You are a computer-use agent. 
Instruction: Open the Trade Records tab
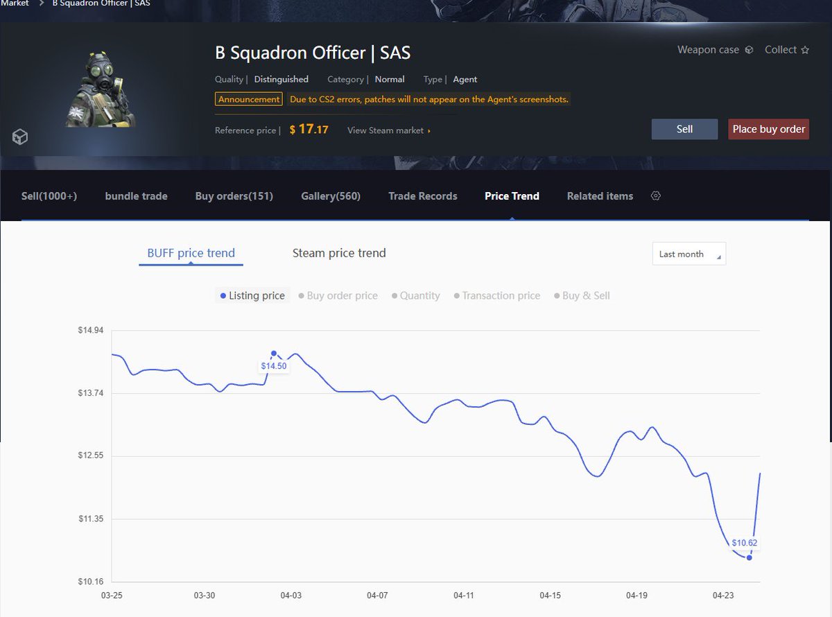tap(423, 196)
